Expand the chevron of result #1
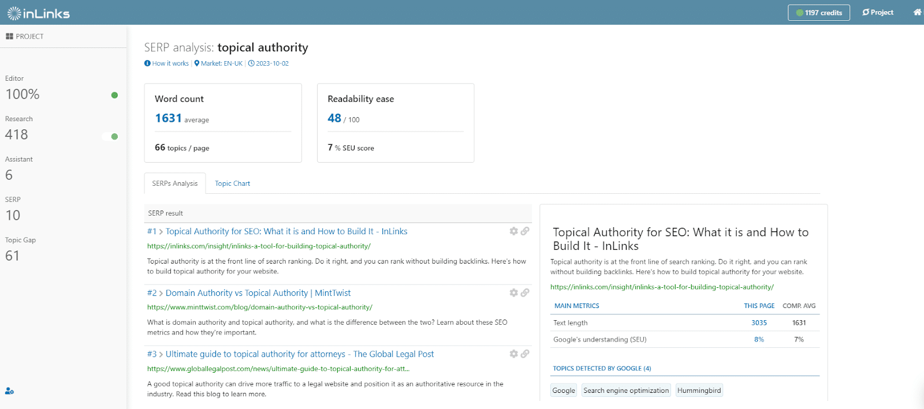Screen dimensions: 924x409 pos(161,232)
